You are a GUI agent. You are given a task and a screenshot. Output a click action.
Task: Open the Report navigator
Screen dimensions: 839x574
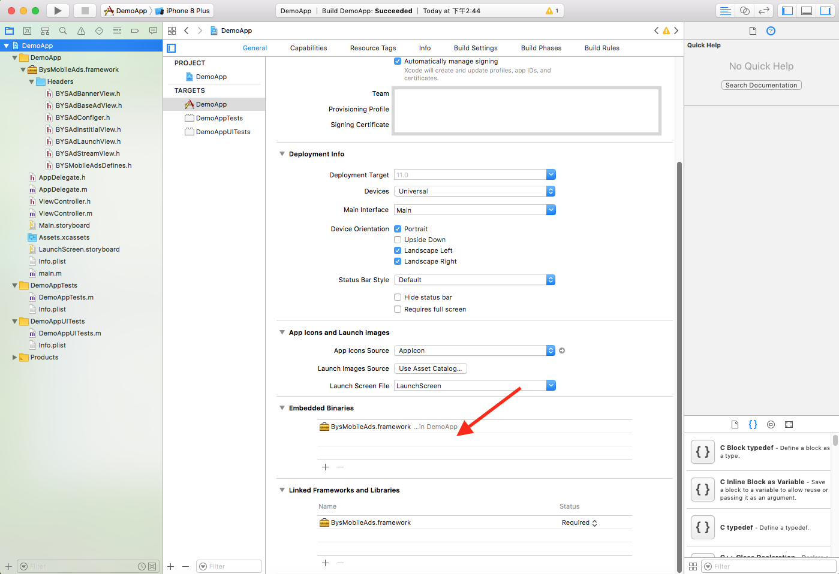point(153,31)
